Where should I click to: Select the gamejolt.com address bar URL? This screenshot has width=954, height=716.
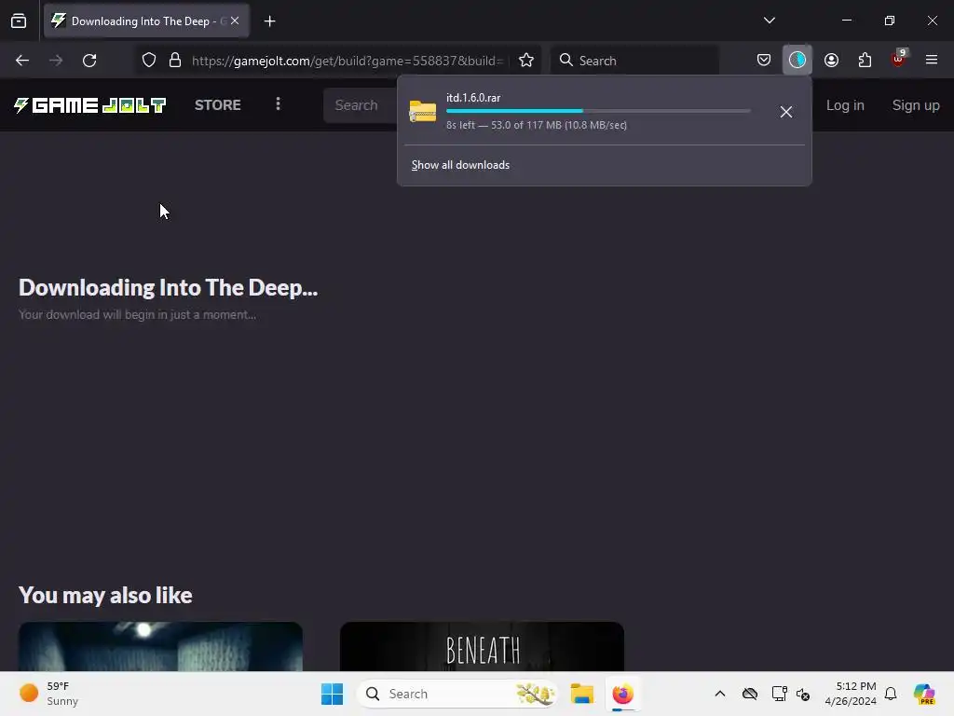click(348, 61)
